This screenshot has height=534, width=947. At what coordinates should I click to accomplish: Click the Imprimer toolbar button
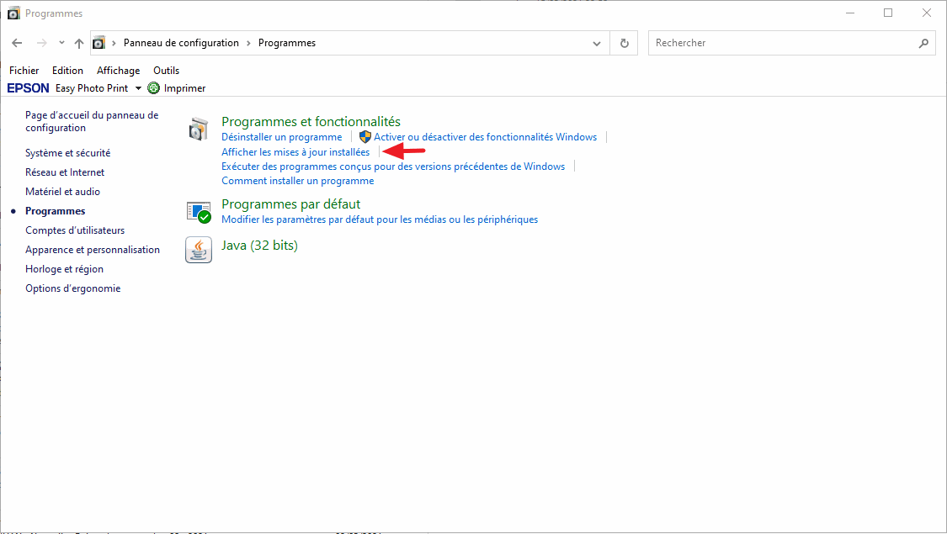(177, 88)
